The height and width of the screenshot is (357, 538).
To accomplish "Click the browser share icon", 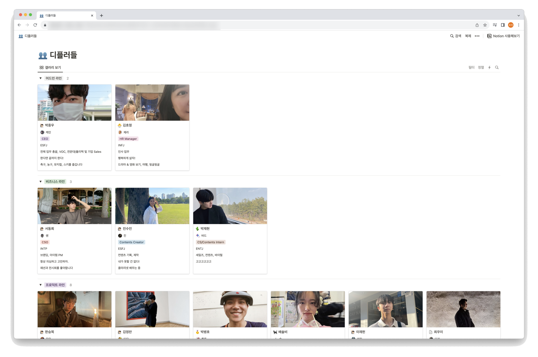I will click(x=477, y=25).
